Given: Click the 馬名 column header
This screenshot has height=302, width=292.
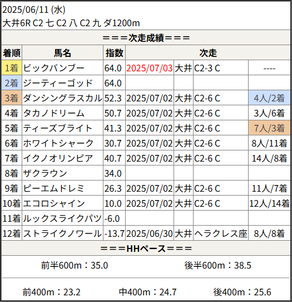Looking at the screenshot, I should [x=62, y=53].
